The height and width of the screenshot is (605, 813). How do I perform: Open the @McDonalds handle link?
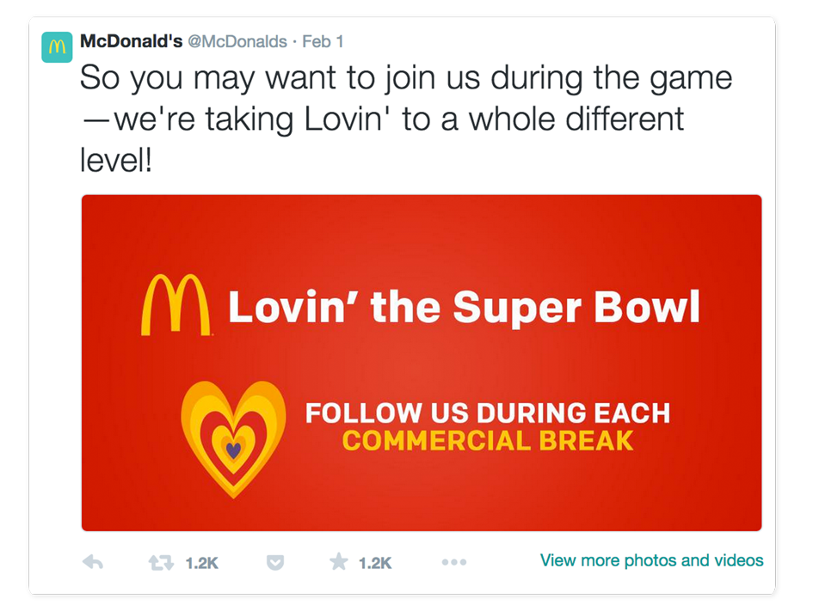(237, 41)
